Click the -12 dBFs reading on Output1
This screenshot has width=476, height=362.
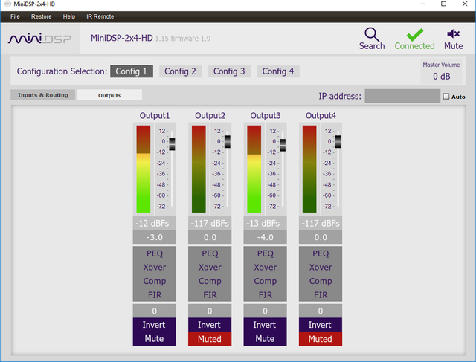pyautogui.click(x=155, y=223)
